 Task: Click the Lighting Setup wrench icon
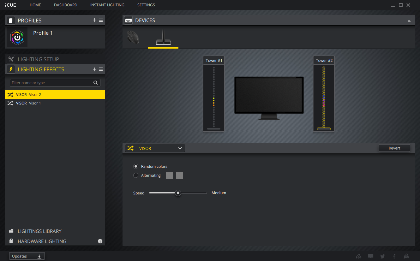pyautogui.click(x=11, y=59)
